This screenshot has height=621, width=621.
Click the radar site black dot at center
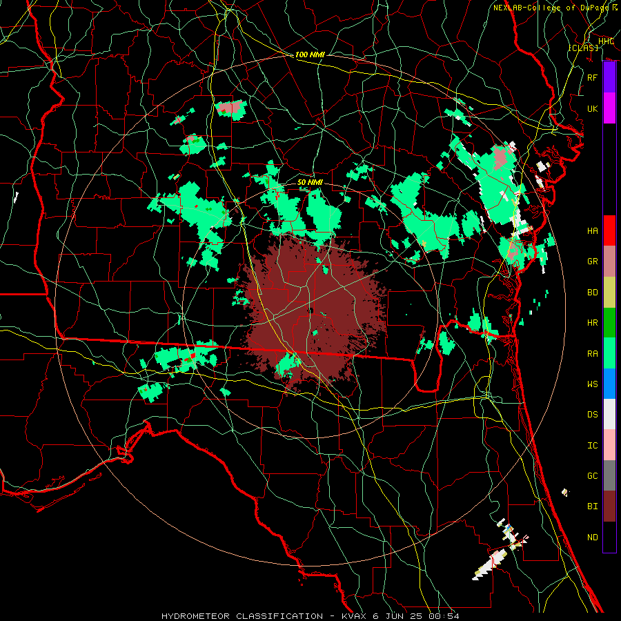(x=311, y=311)
